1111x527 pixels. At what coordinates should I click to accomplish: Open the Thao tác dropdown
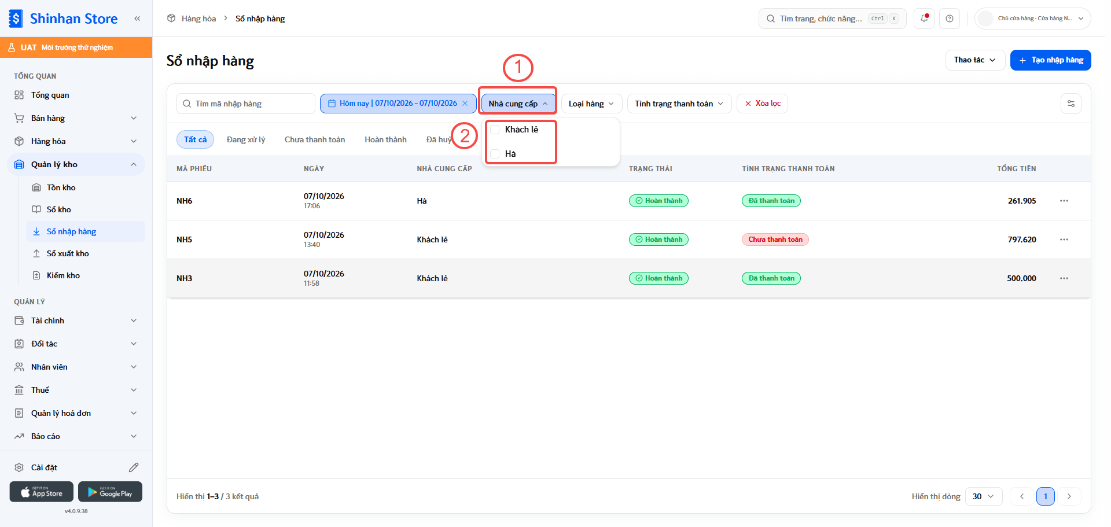(975, 60)
